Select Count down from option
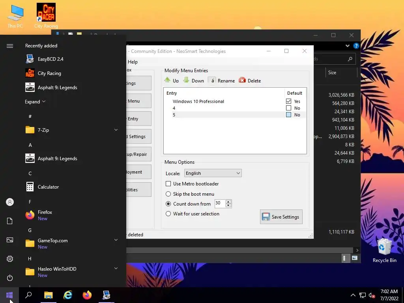Screen dimensions: 404x303 coord(188,204)
